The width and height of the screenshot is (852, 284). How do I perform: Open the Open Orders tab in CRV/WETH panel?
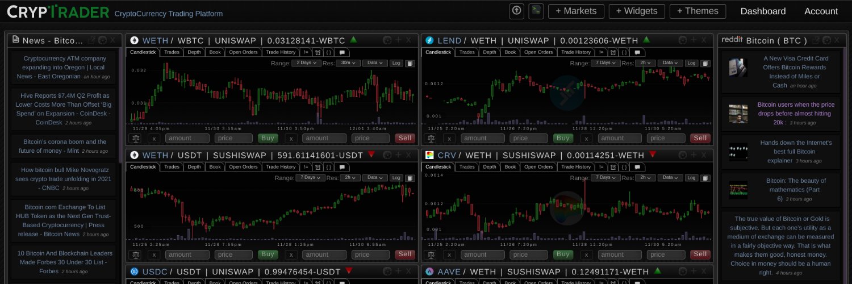tap(538, 167)
